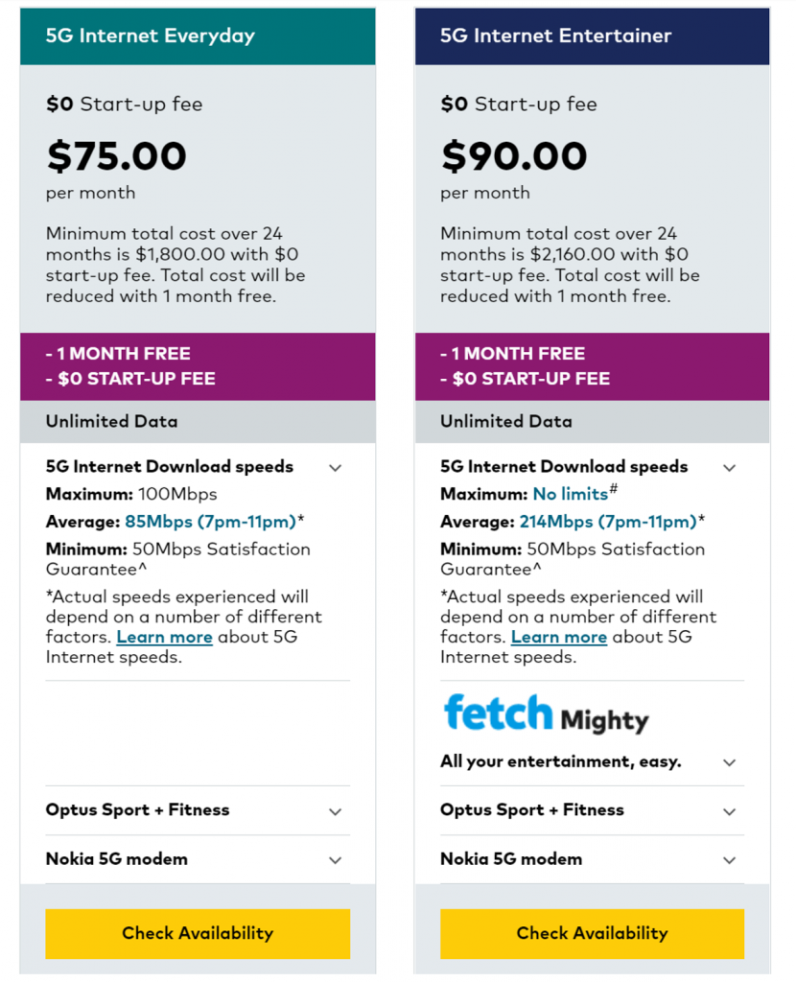Expand Everyday plan 5G Download speeds chevron
This screenshot has height=982, width=796.
[x=335, y=468]
